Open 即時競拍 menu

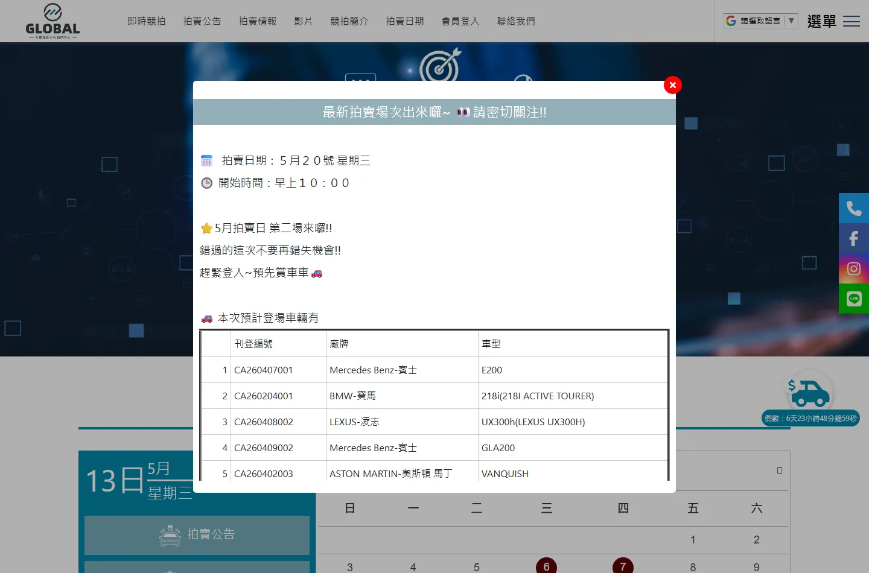147,21
